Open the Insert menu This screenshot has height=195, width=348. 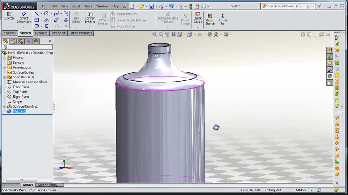(x=76, y=6)
